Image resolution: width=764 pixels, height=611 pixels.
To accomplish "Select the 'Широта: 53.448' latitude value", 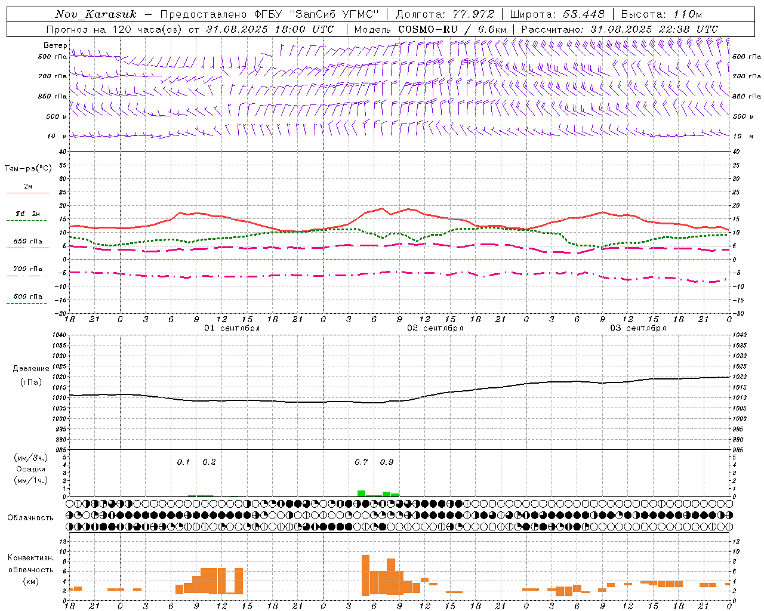I will coord(557,14).
